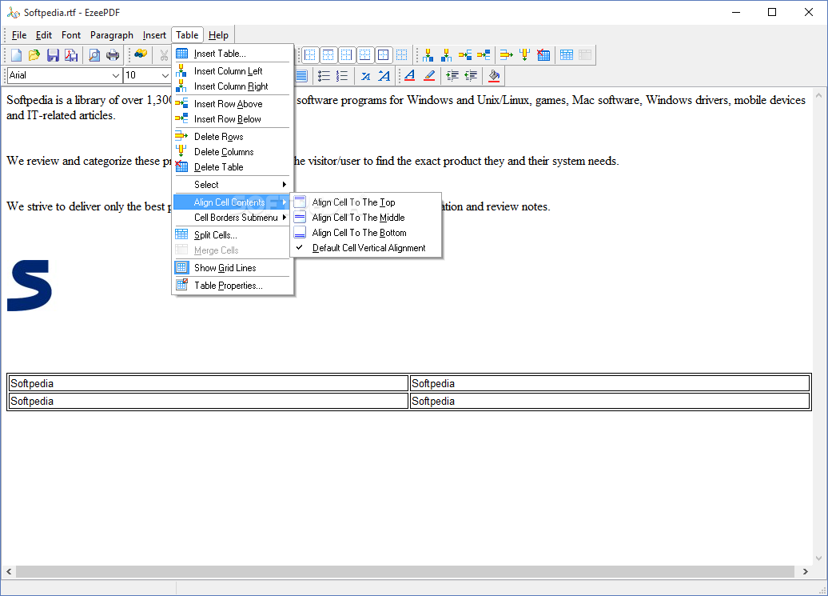828x596 pixels.
Task: Open Find with the binoculars icon
Action: (141, 54)
